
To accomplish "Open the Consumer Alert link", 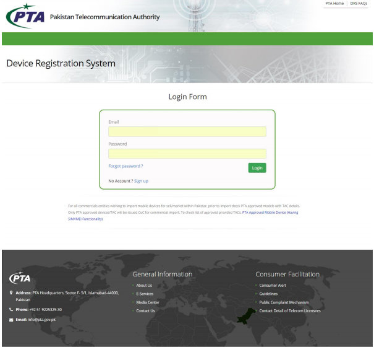I will point(273,286).
